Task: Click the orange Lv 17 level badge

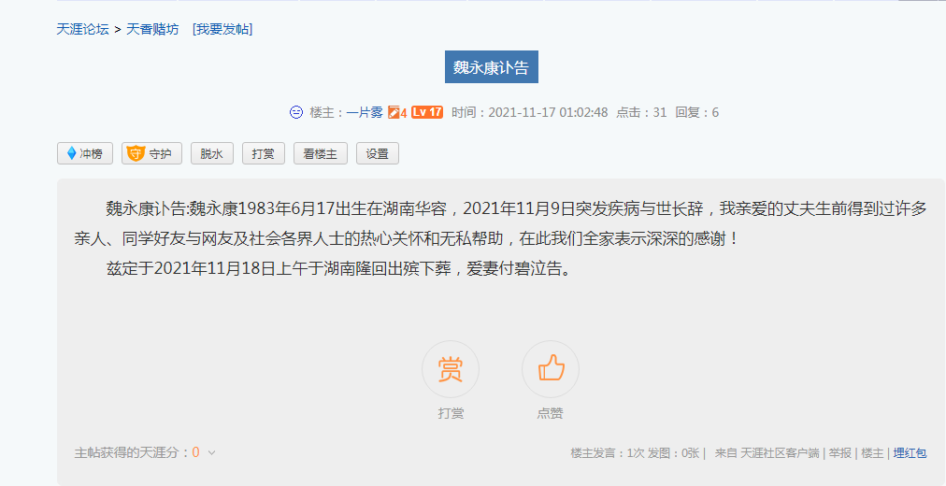Action: (427, 112)
